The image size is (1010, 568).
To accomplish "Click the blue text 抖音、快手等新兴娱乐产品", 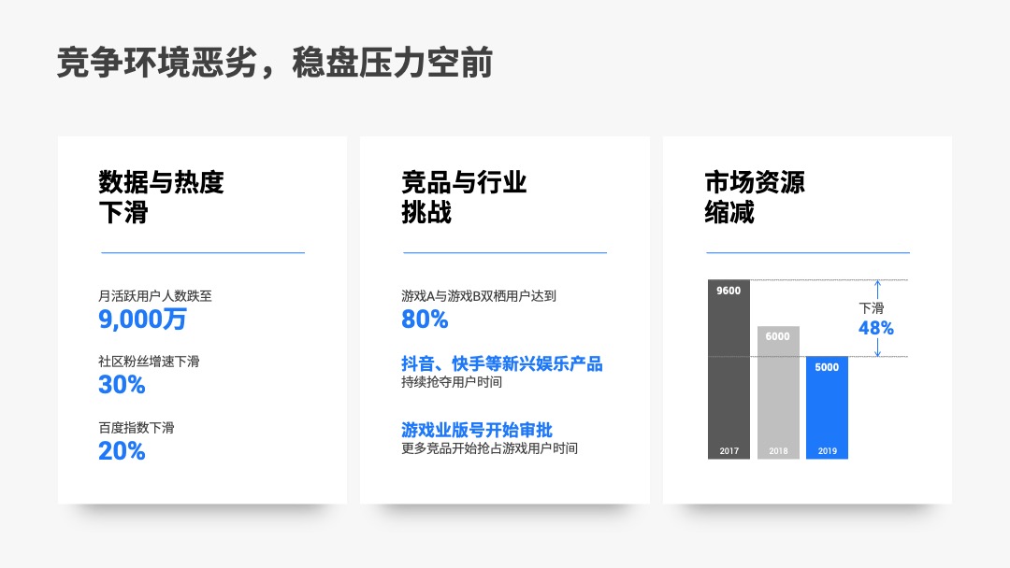I will (x=502, y=364).
